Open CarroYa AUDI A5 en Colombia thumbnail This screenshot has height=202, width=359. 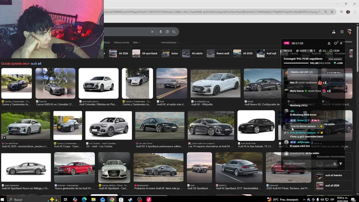pyautogui.click(x=55, y=83)
